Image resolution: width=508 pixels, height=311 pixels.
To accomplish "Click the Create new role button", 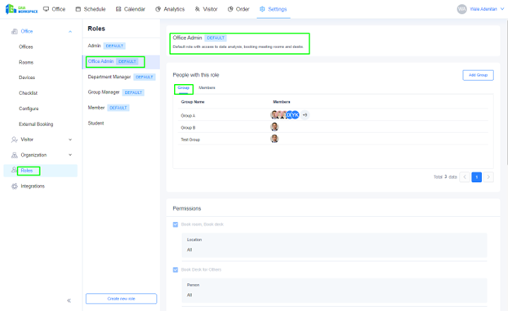I will click(121, 299).
